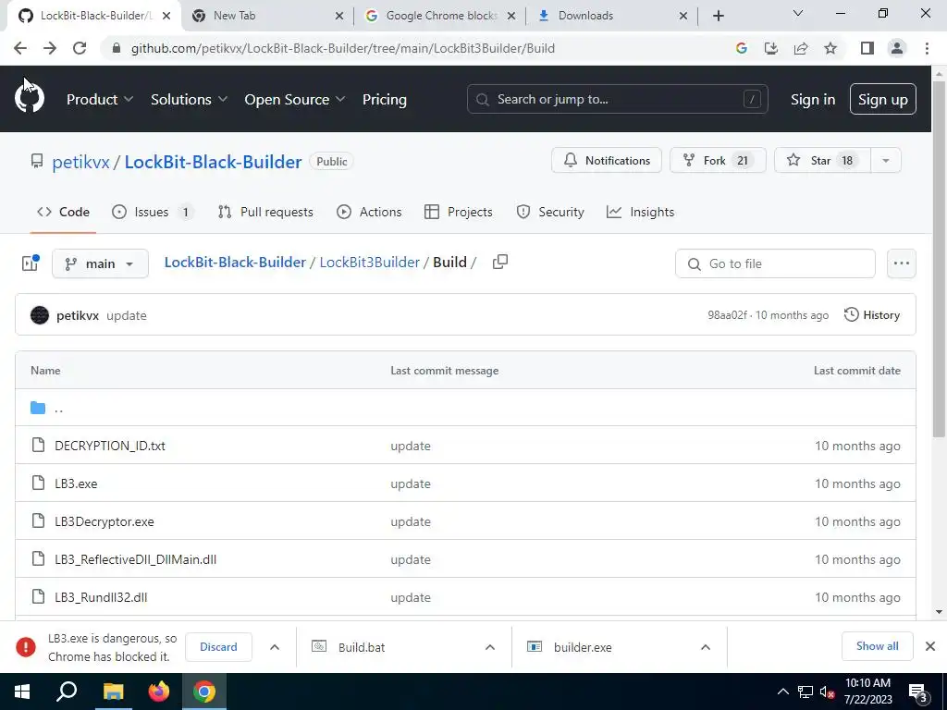The image size is (947, 710).
Task: Click the GitHub Octocat logo
Action: pyautogui.click(x=29, y=98)
